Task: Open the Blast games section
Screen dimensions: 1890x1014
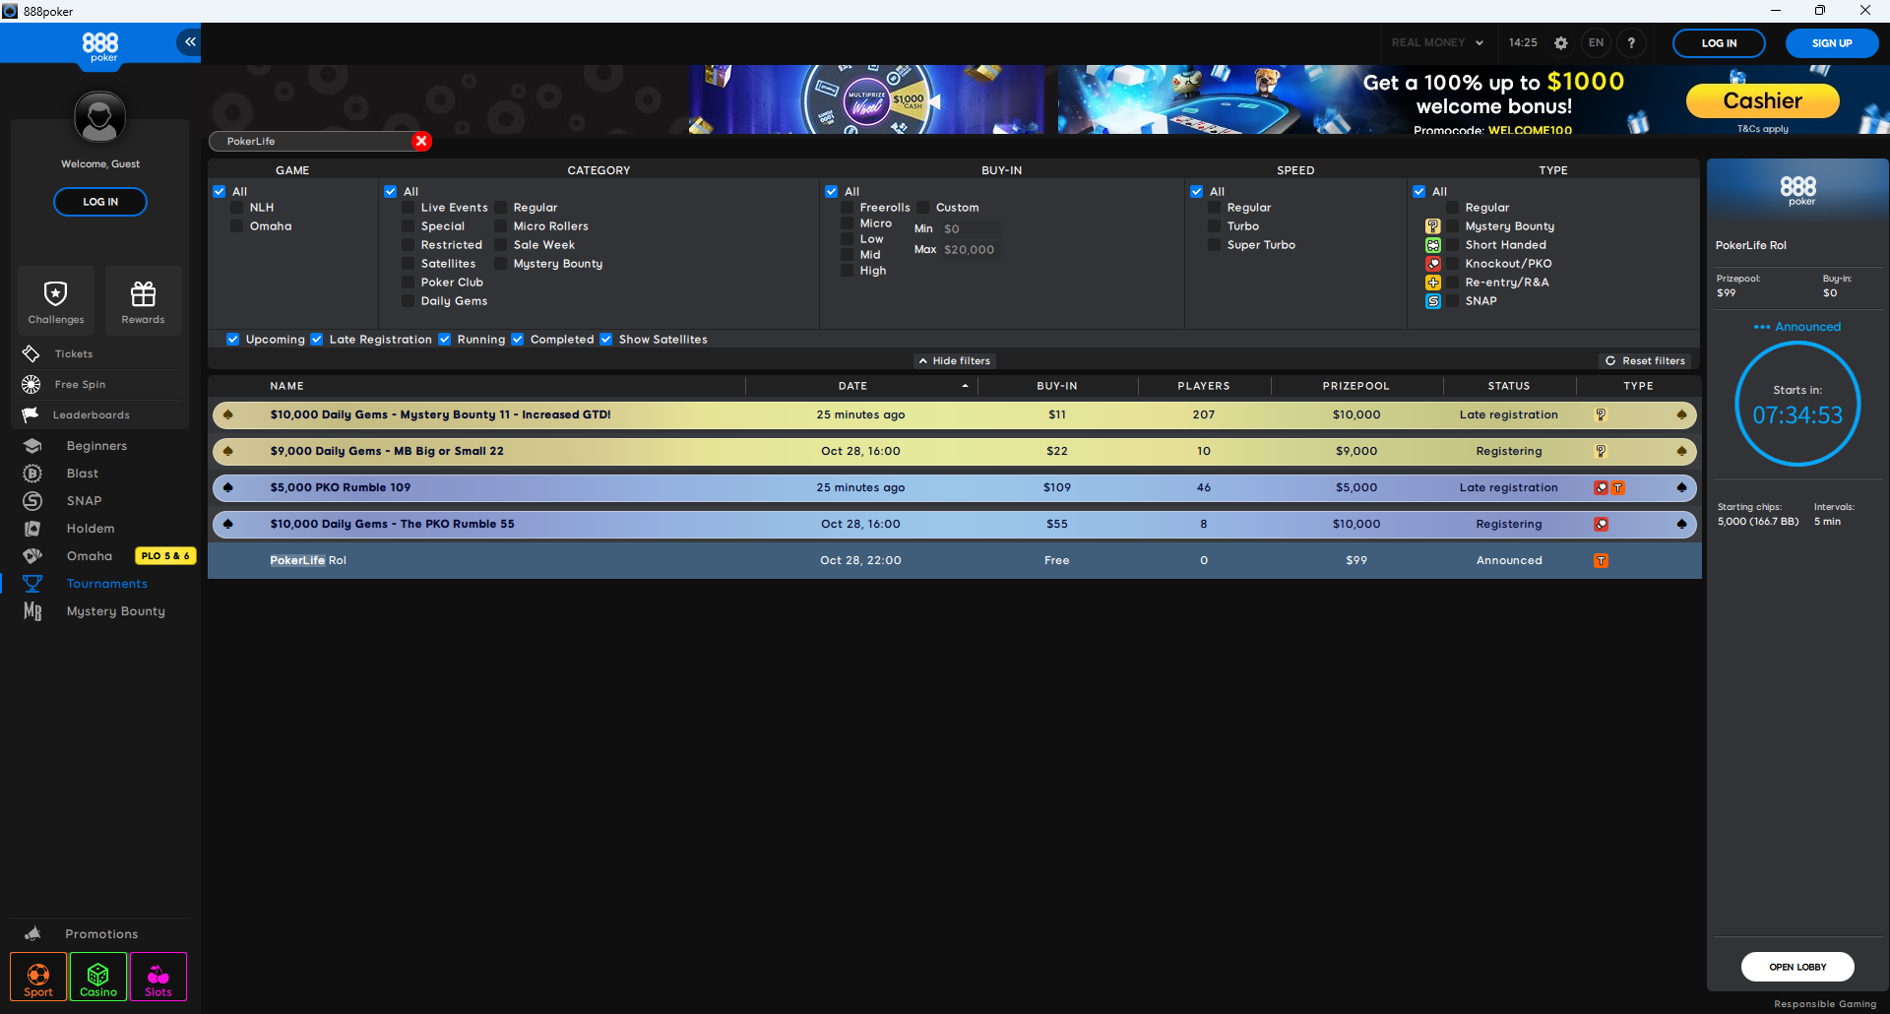Action: pyautogui.click(x=82, y=473)
